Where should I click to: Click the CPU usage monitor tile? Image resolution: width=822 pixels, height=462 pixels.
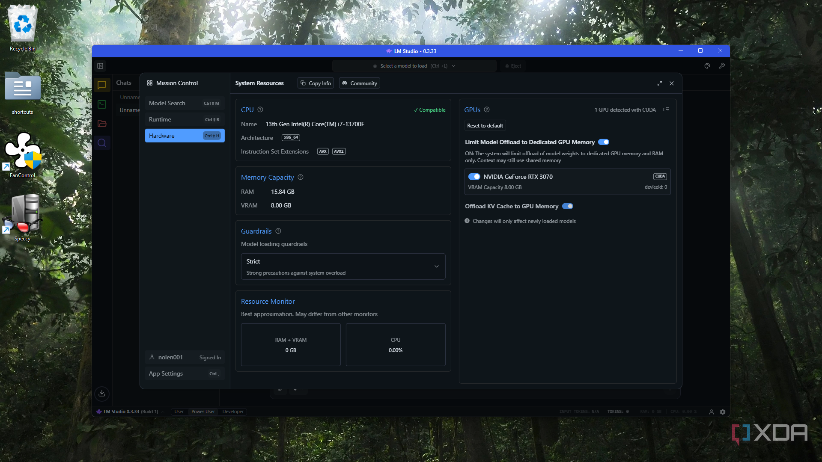tap(396, 345)
